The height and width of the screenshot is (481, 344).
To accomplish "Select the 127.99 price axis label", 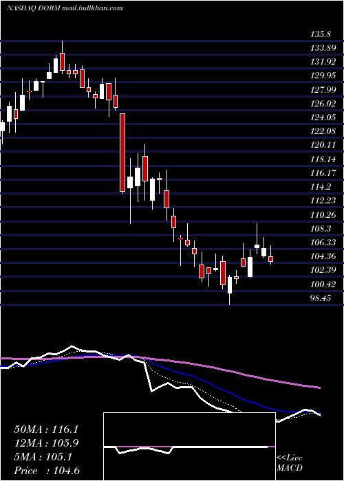I will pos(323,89).
